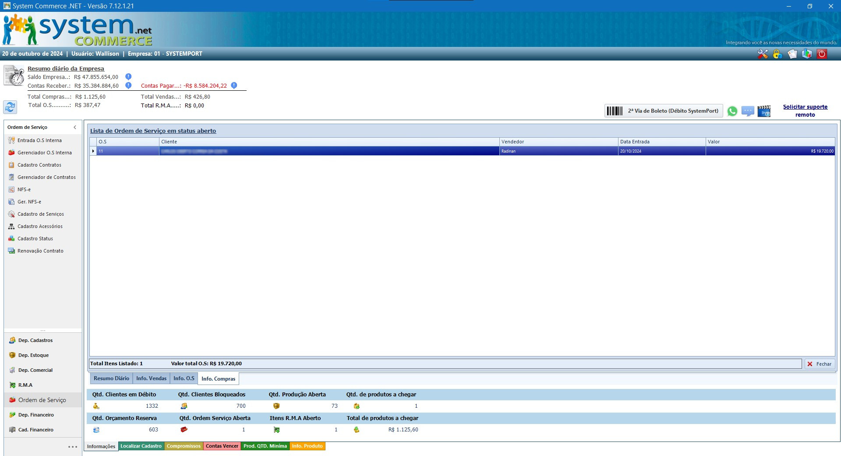841x456 pixels.
Task: Open the Contas Vencer tab
Action: 222,446
